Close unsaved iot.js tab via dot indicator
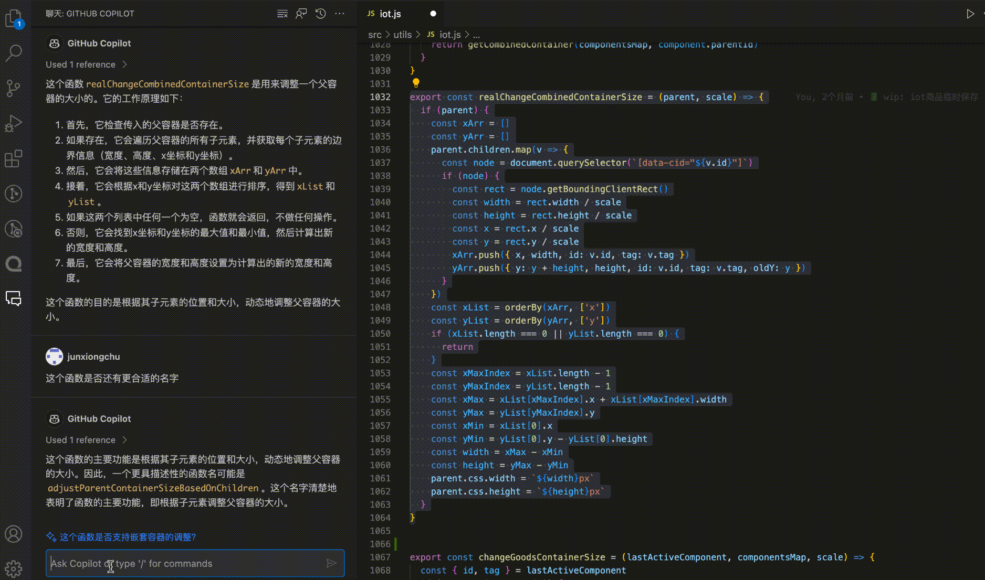This screenshot has height=580, width=985. pos(433,14)
